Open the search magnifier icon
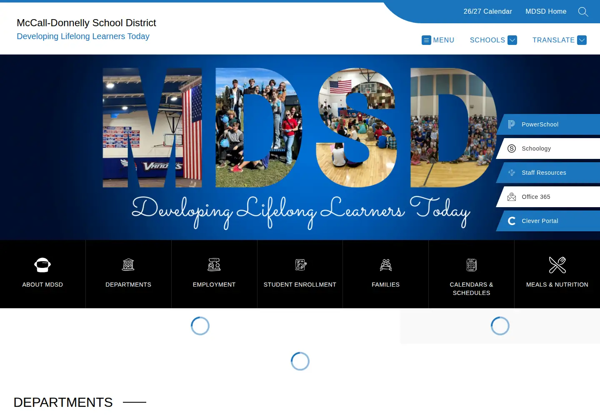Image resolution: width=600 pixels, height=416 pixels. point(583,12)
